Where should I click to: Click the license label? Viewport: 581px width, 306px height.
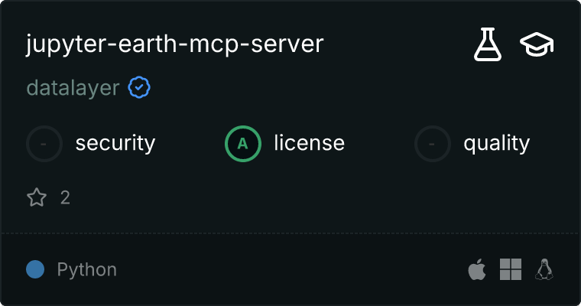pyautogui.click(x=309, y=143)
